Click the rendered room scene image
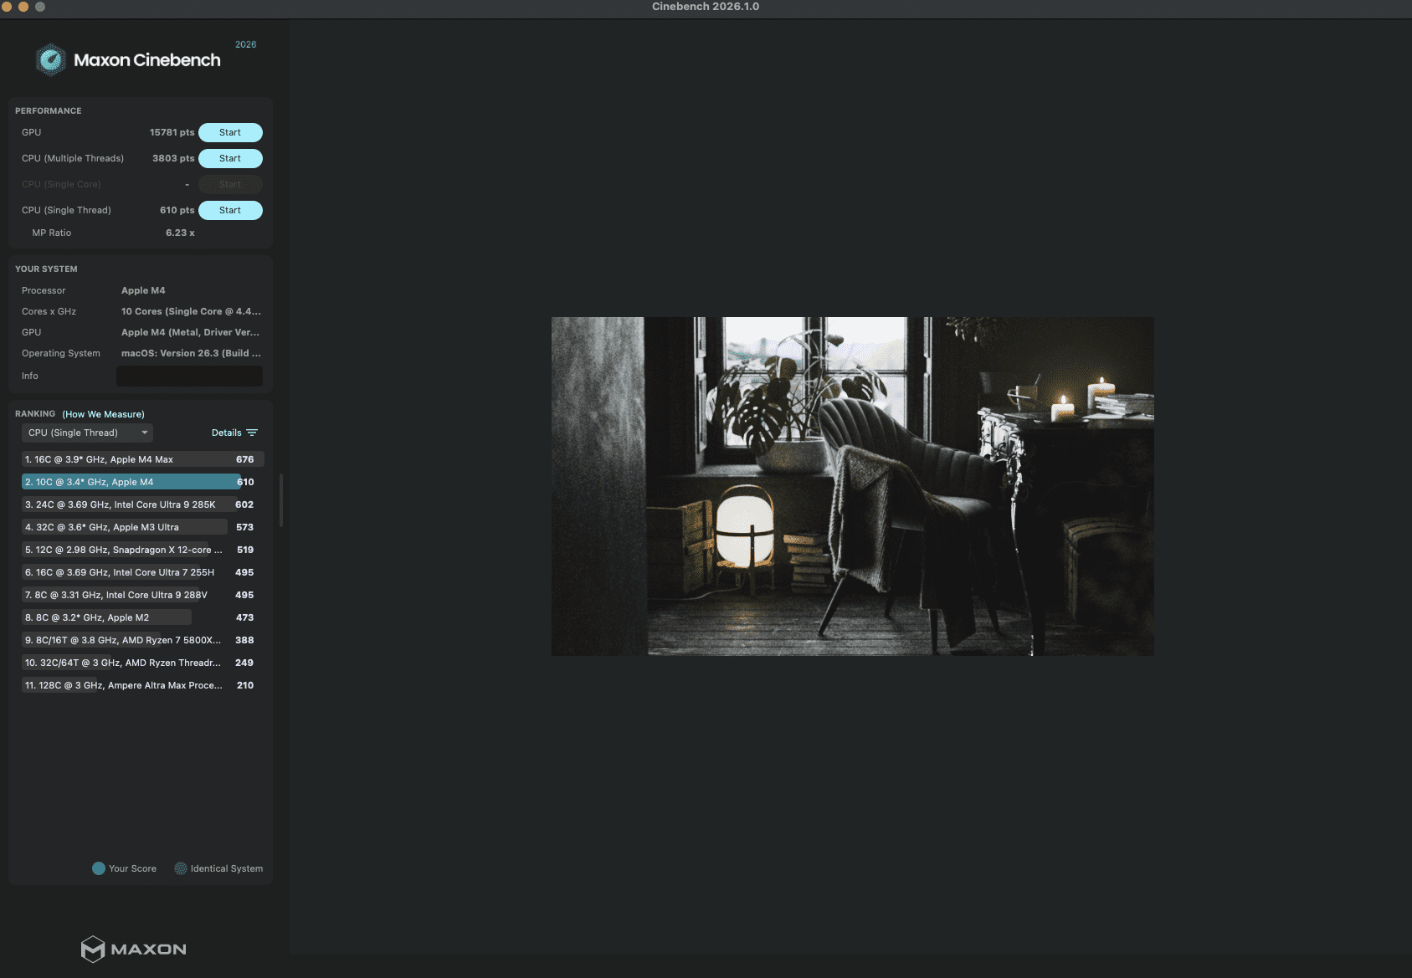Viewport: 1412px width, 978px height. [852, 486]
